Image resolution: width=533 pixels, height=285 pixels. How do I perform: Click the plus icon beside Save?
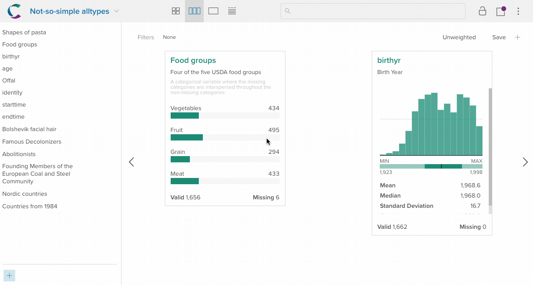click(x=517, y=37)
